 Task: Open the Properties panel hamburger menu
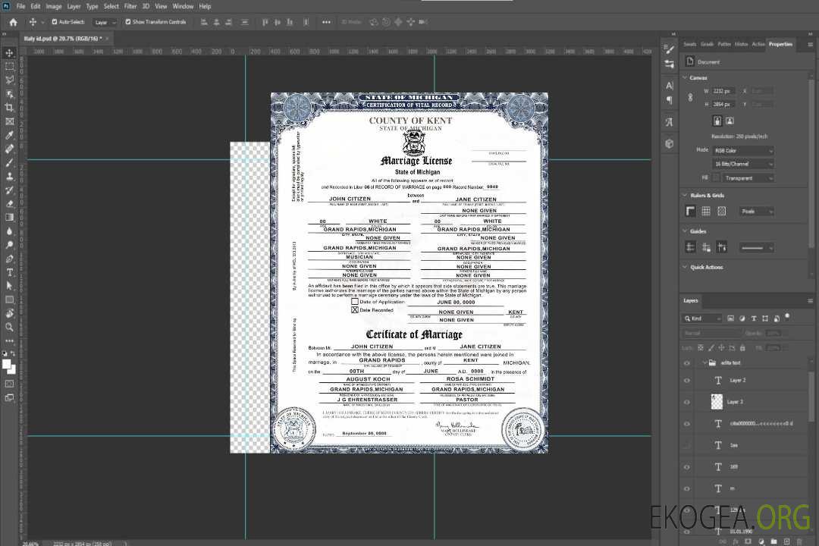pyautogui.click(x=810, y=45)
